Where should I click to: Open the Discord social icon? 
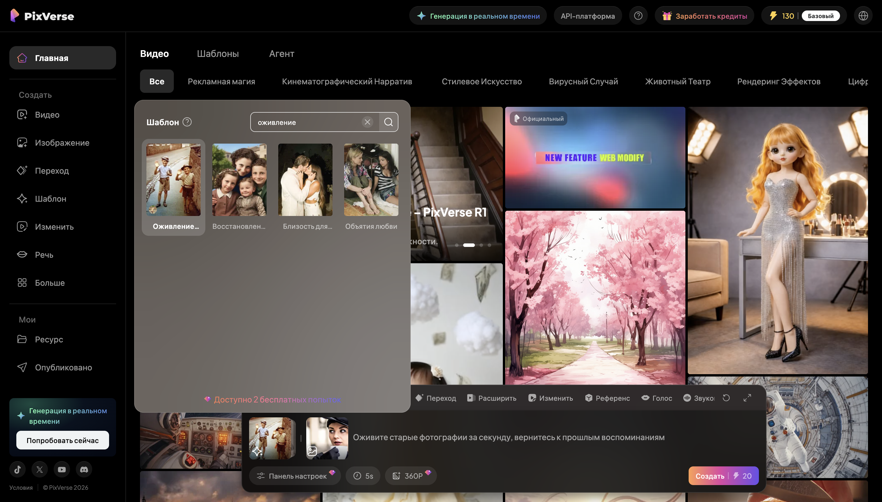coord(84,469)
